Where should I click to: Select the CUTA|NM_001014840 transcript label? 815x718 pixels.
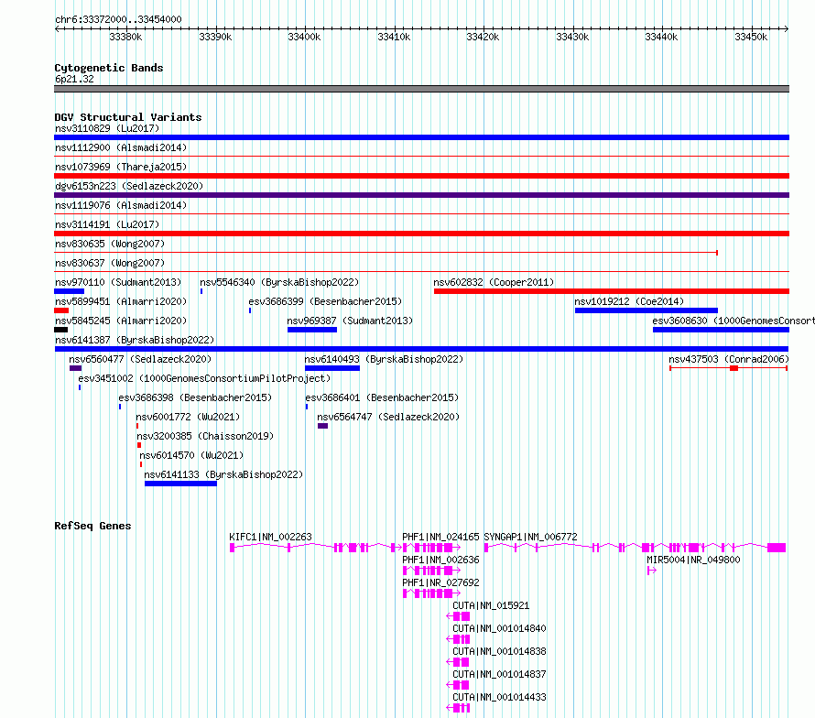point(499,628)
